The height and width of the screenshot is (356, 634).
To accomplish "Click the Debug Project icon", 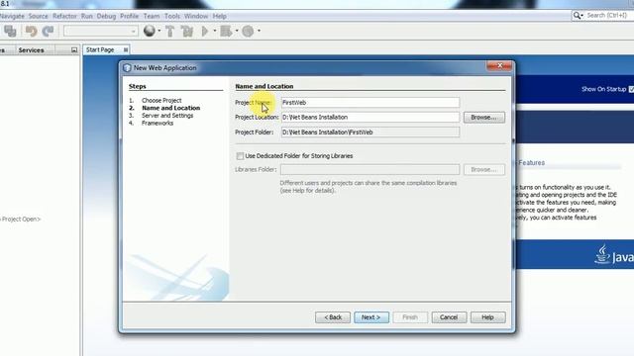I will point(226,31).
